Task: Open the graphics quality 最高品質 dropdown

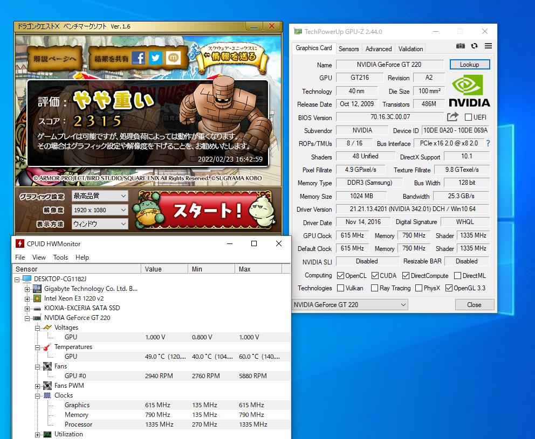Action: (x=100, y=196)
